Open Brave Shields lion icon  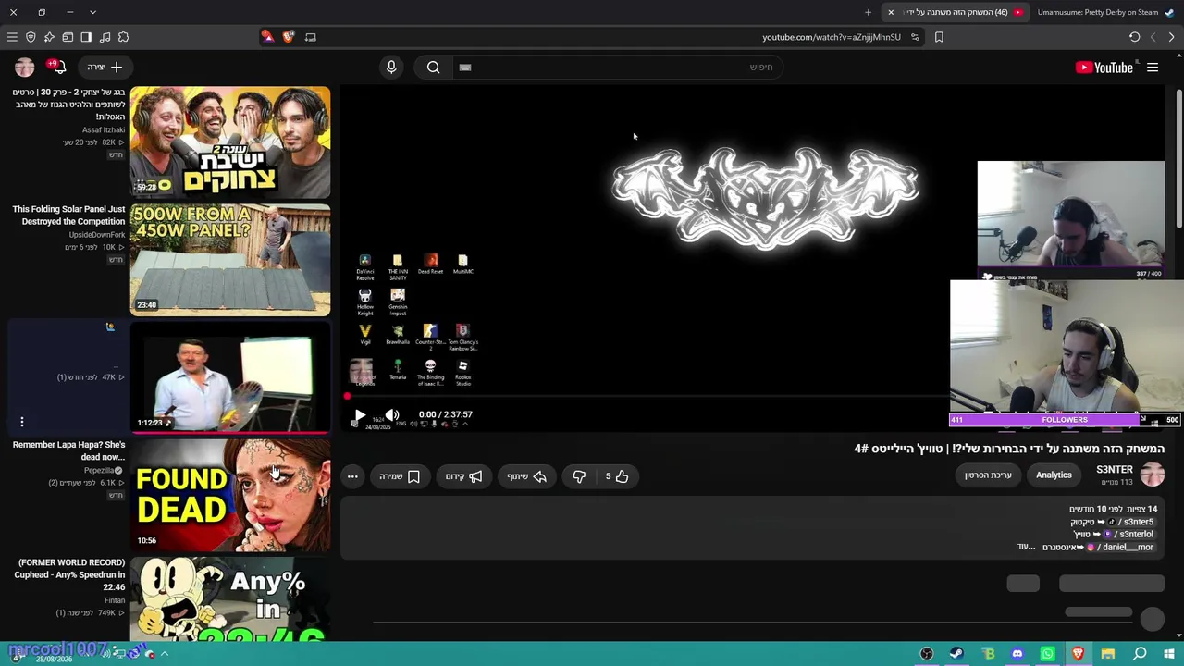(x=289, y=37)
